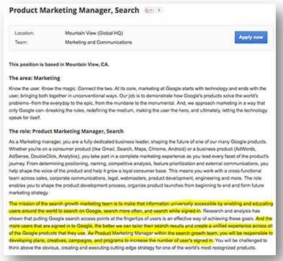Click the blue Apply now button
283x261 pixels.
point(251,37)
